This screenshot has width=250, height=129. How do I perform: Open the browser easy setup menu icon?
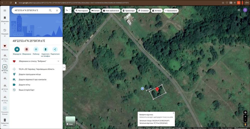point(235,3)
